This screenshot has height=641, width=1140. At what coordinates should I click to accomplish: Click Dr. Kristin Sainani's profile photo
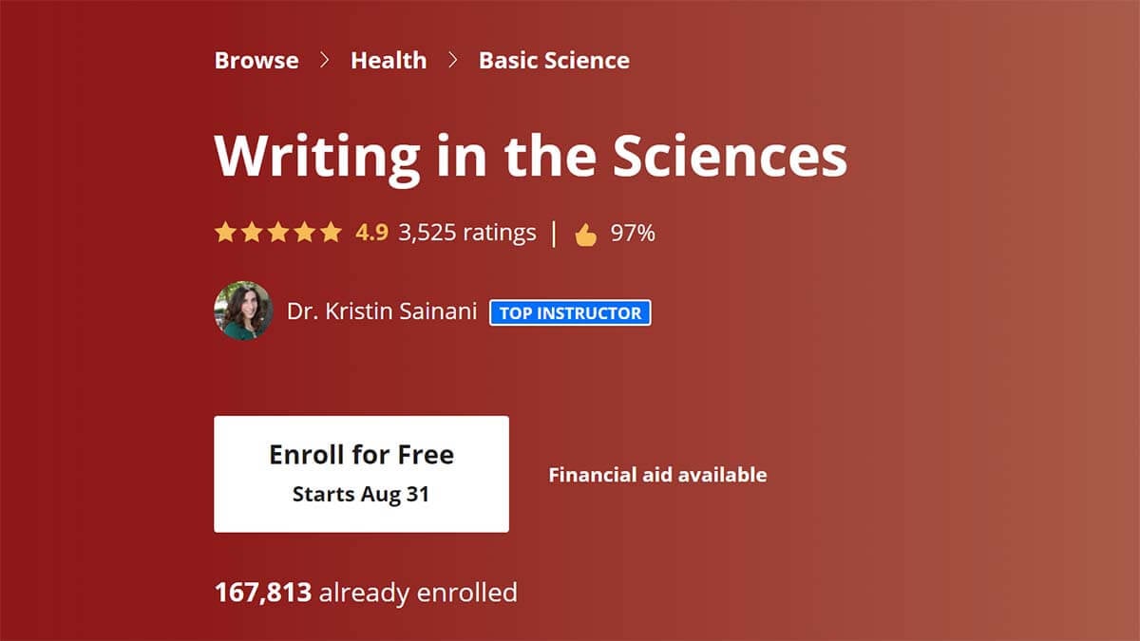pos(243,311)
